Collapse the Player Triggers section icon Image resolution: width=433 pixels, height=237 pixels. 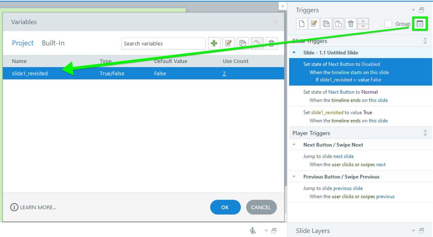tap(425, 133)
